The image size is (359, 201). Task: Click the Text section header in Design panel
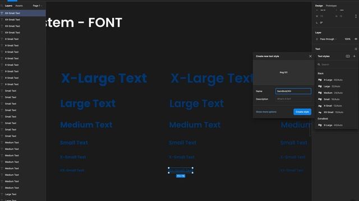click(317, 49)
